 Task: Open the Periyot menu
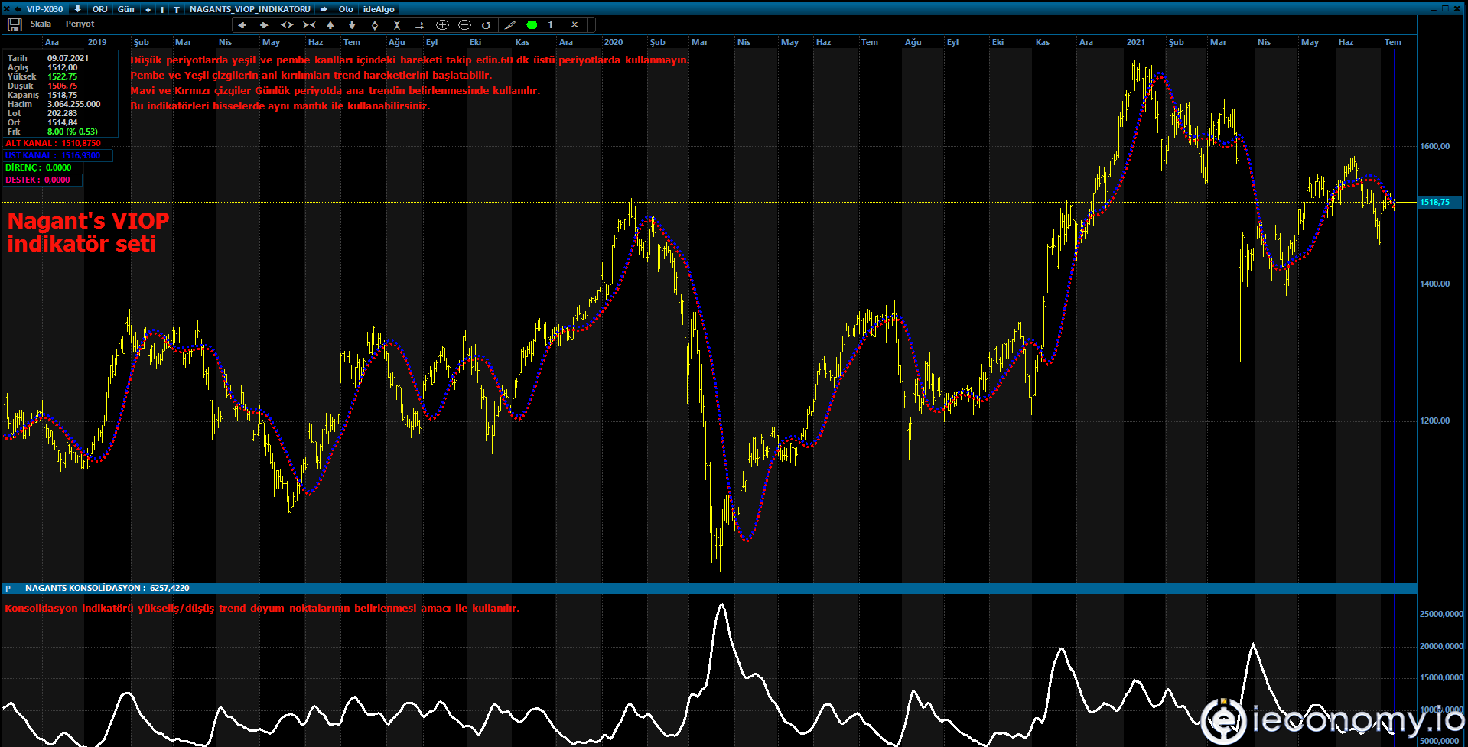pos(80,24)
